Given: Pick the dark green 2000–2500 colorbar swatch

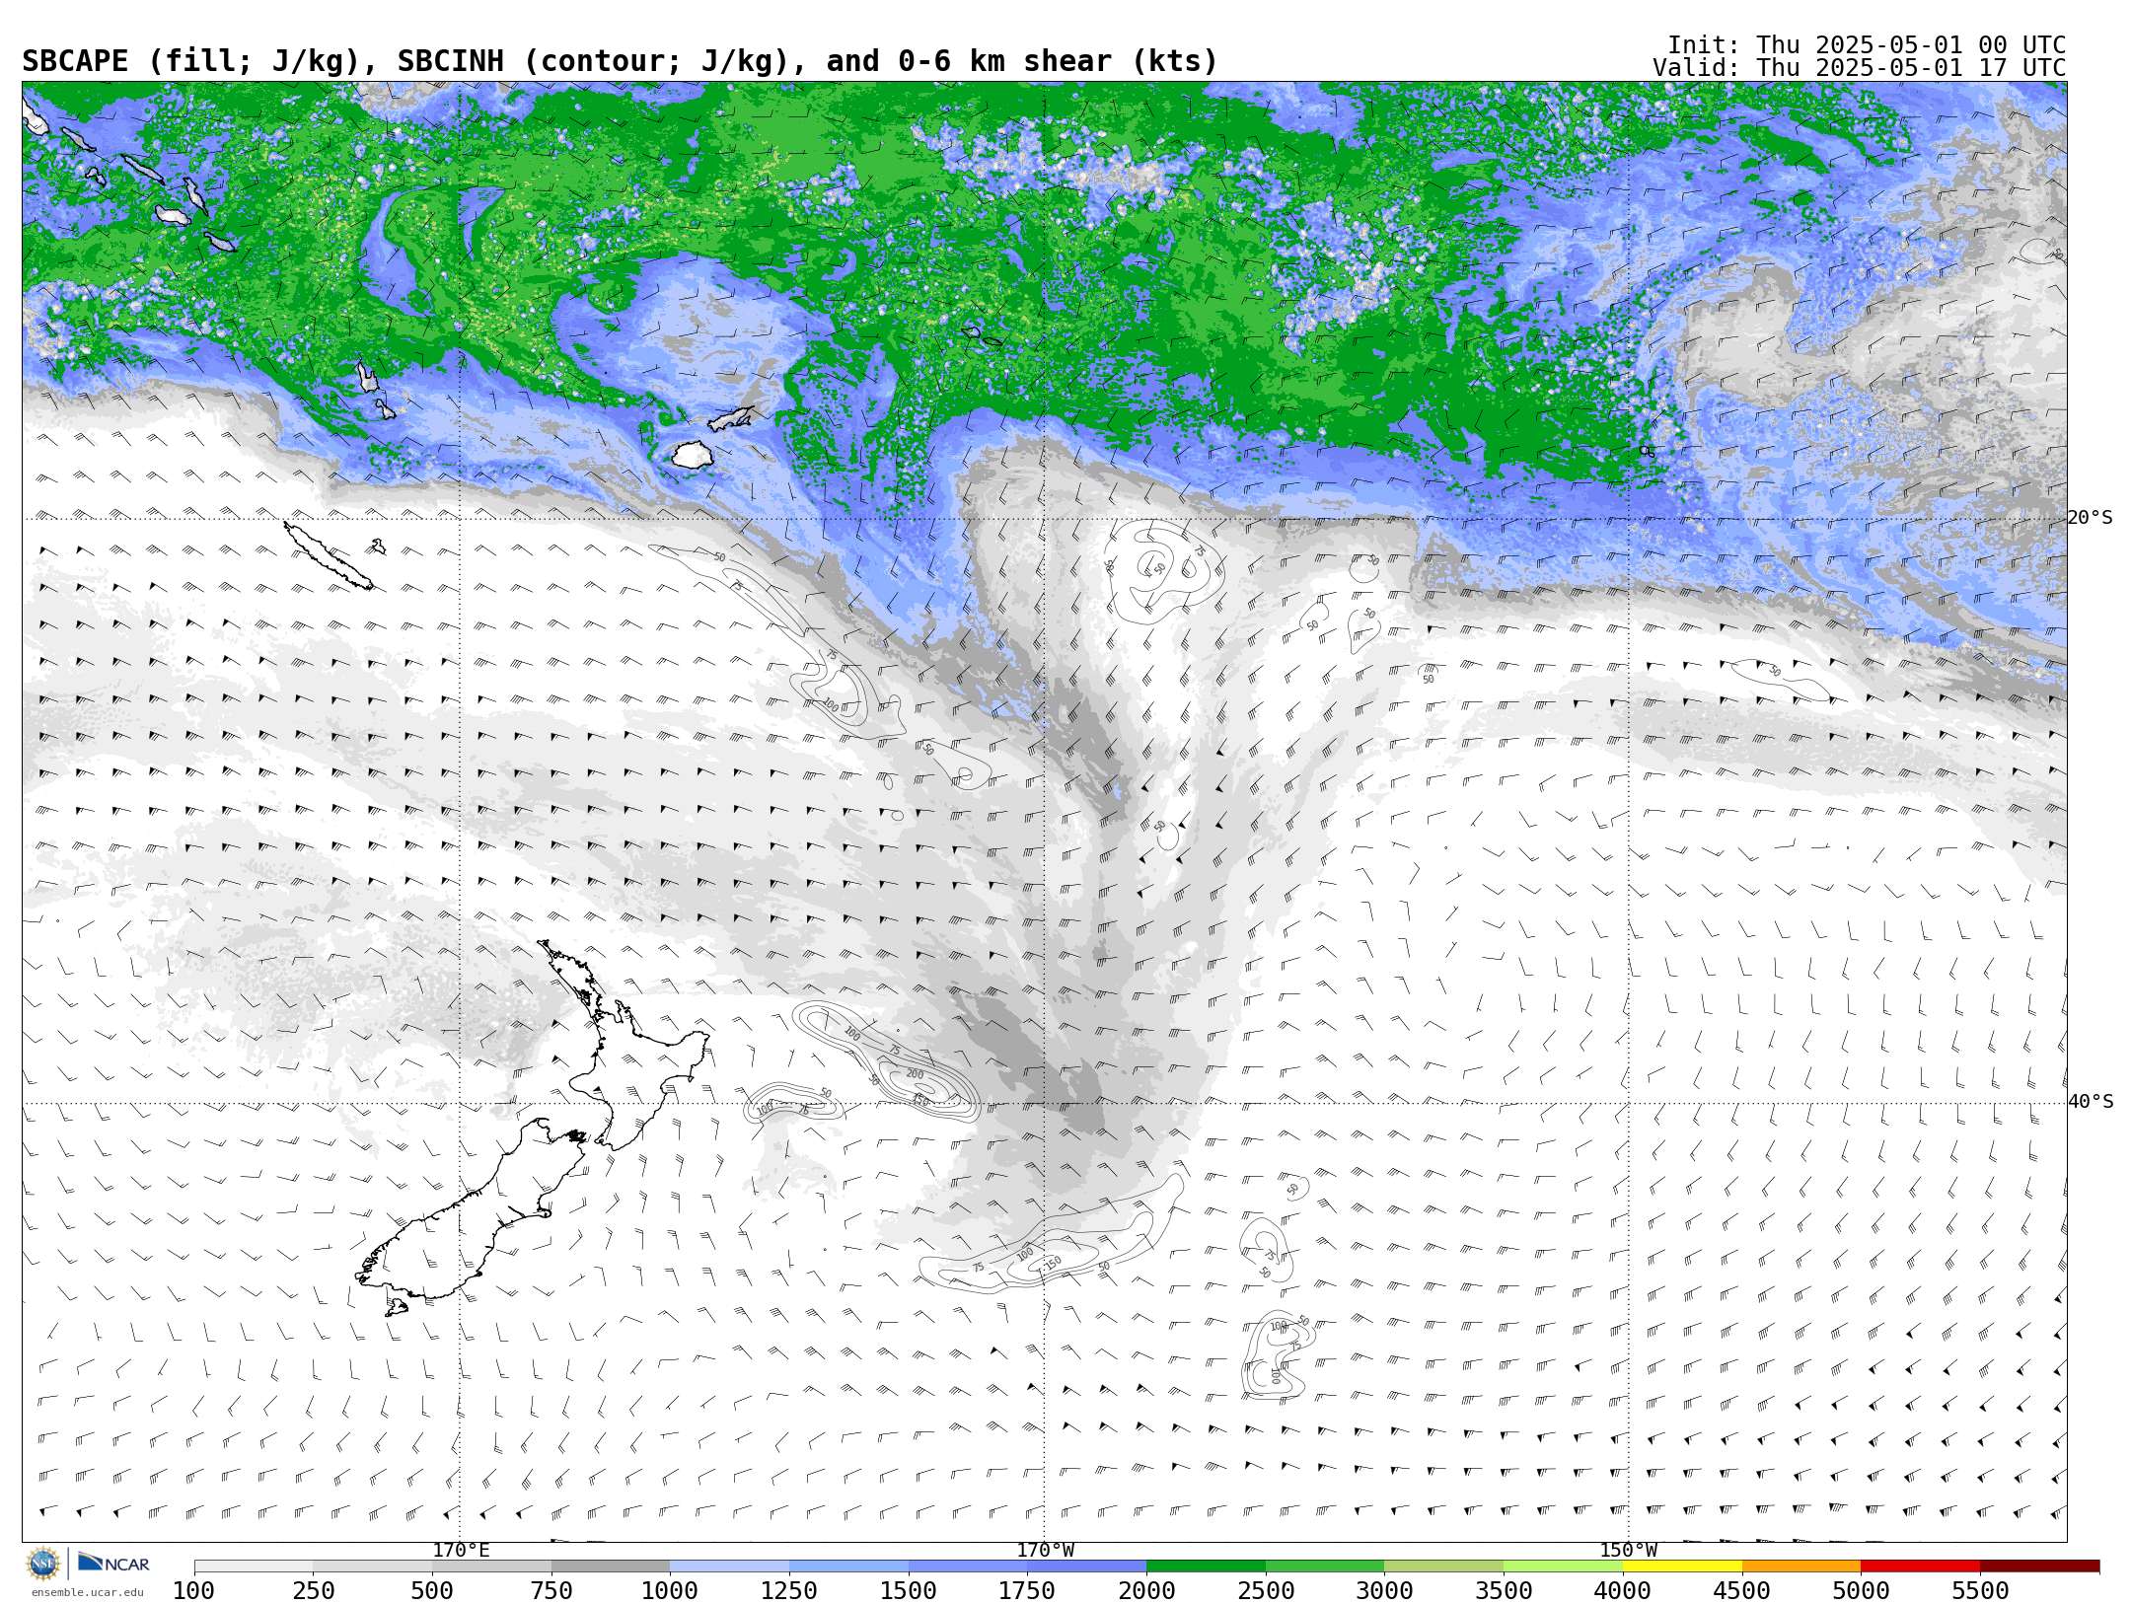Looking at the screenshot, I should pyautogui.click(x=1206, y=1567).
